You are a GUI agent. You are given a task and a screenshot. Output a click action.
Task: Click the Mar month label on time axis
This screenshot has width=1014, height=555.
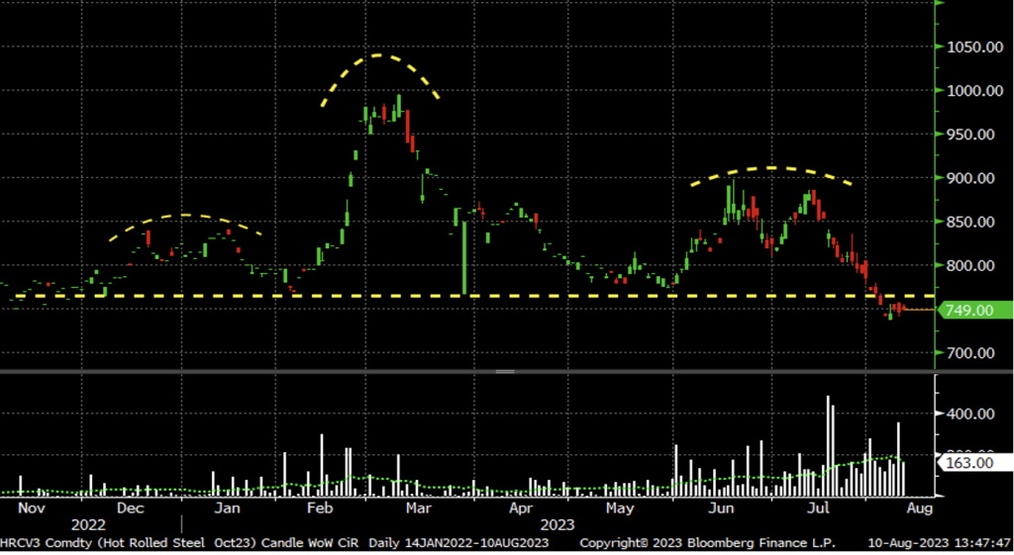click(x=418, y=508)
